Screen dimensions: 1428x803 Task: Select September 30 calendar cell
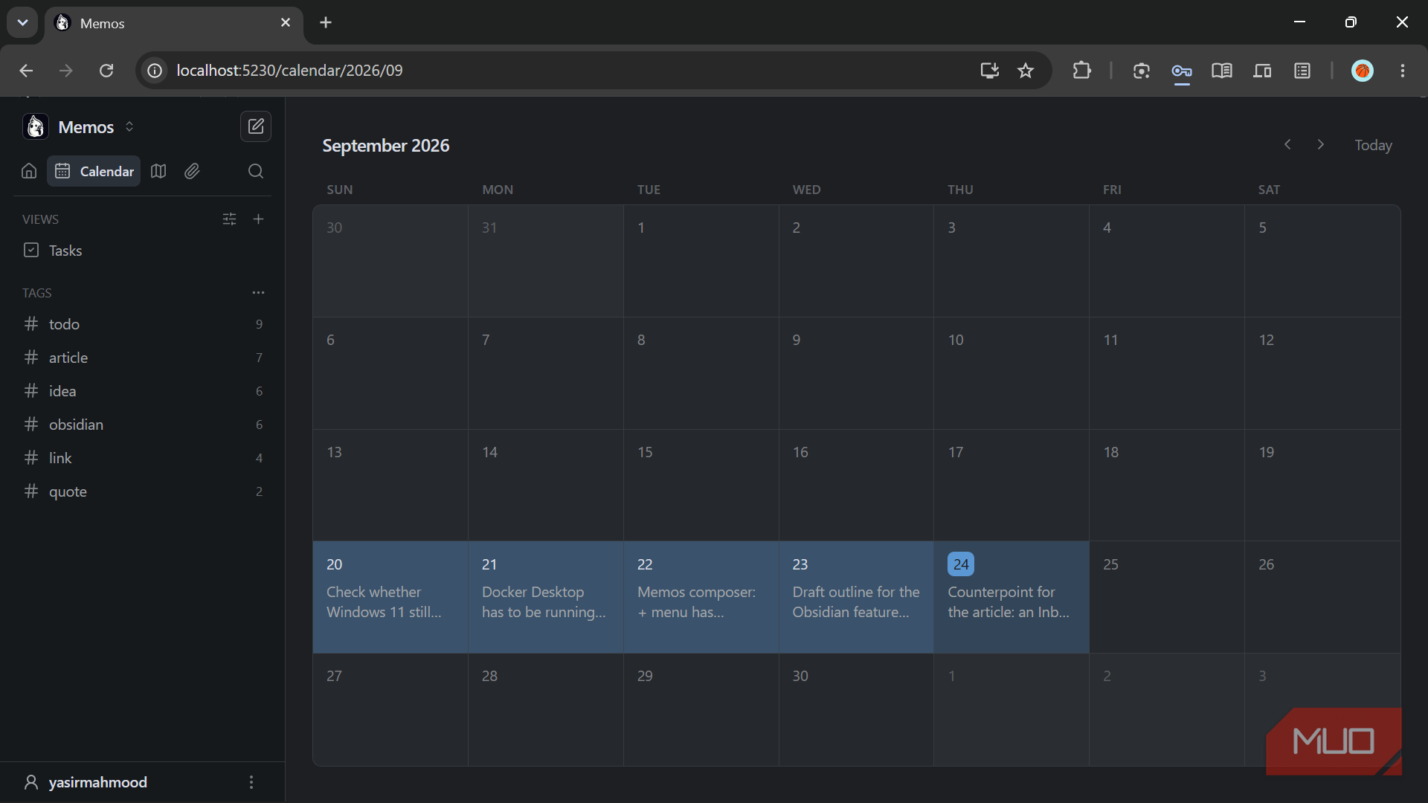[856, 709]
